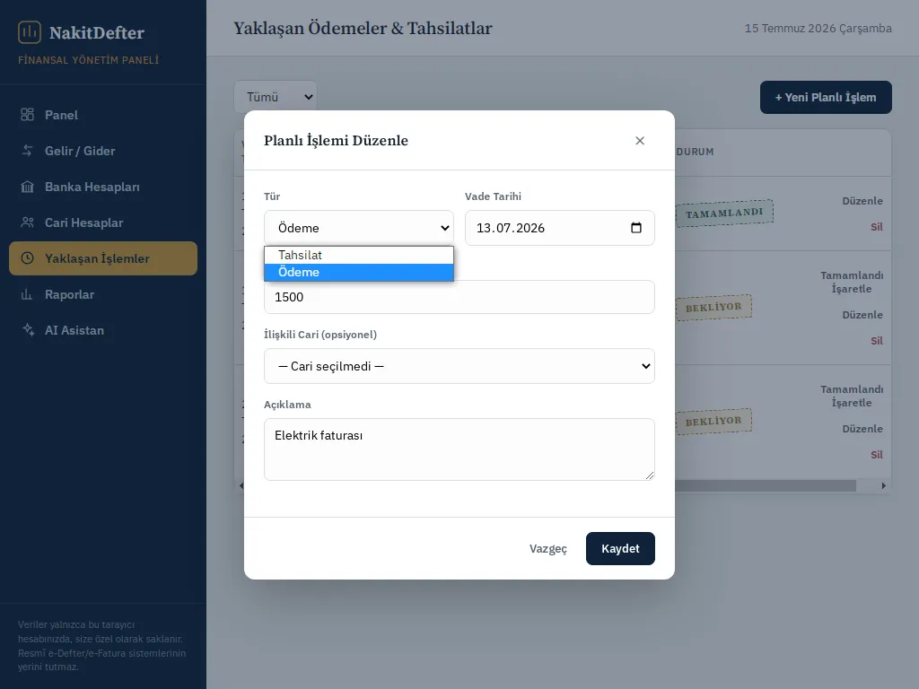Open AI Asistan from the sidebar

click(103, 330)
